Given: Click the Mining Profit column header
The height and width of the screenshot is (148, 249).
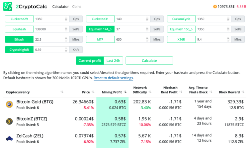Looking at the screenshot, I should click(x=112, y=92).
